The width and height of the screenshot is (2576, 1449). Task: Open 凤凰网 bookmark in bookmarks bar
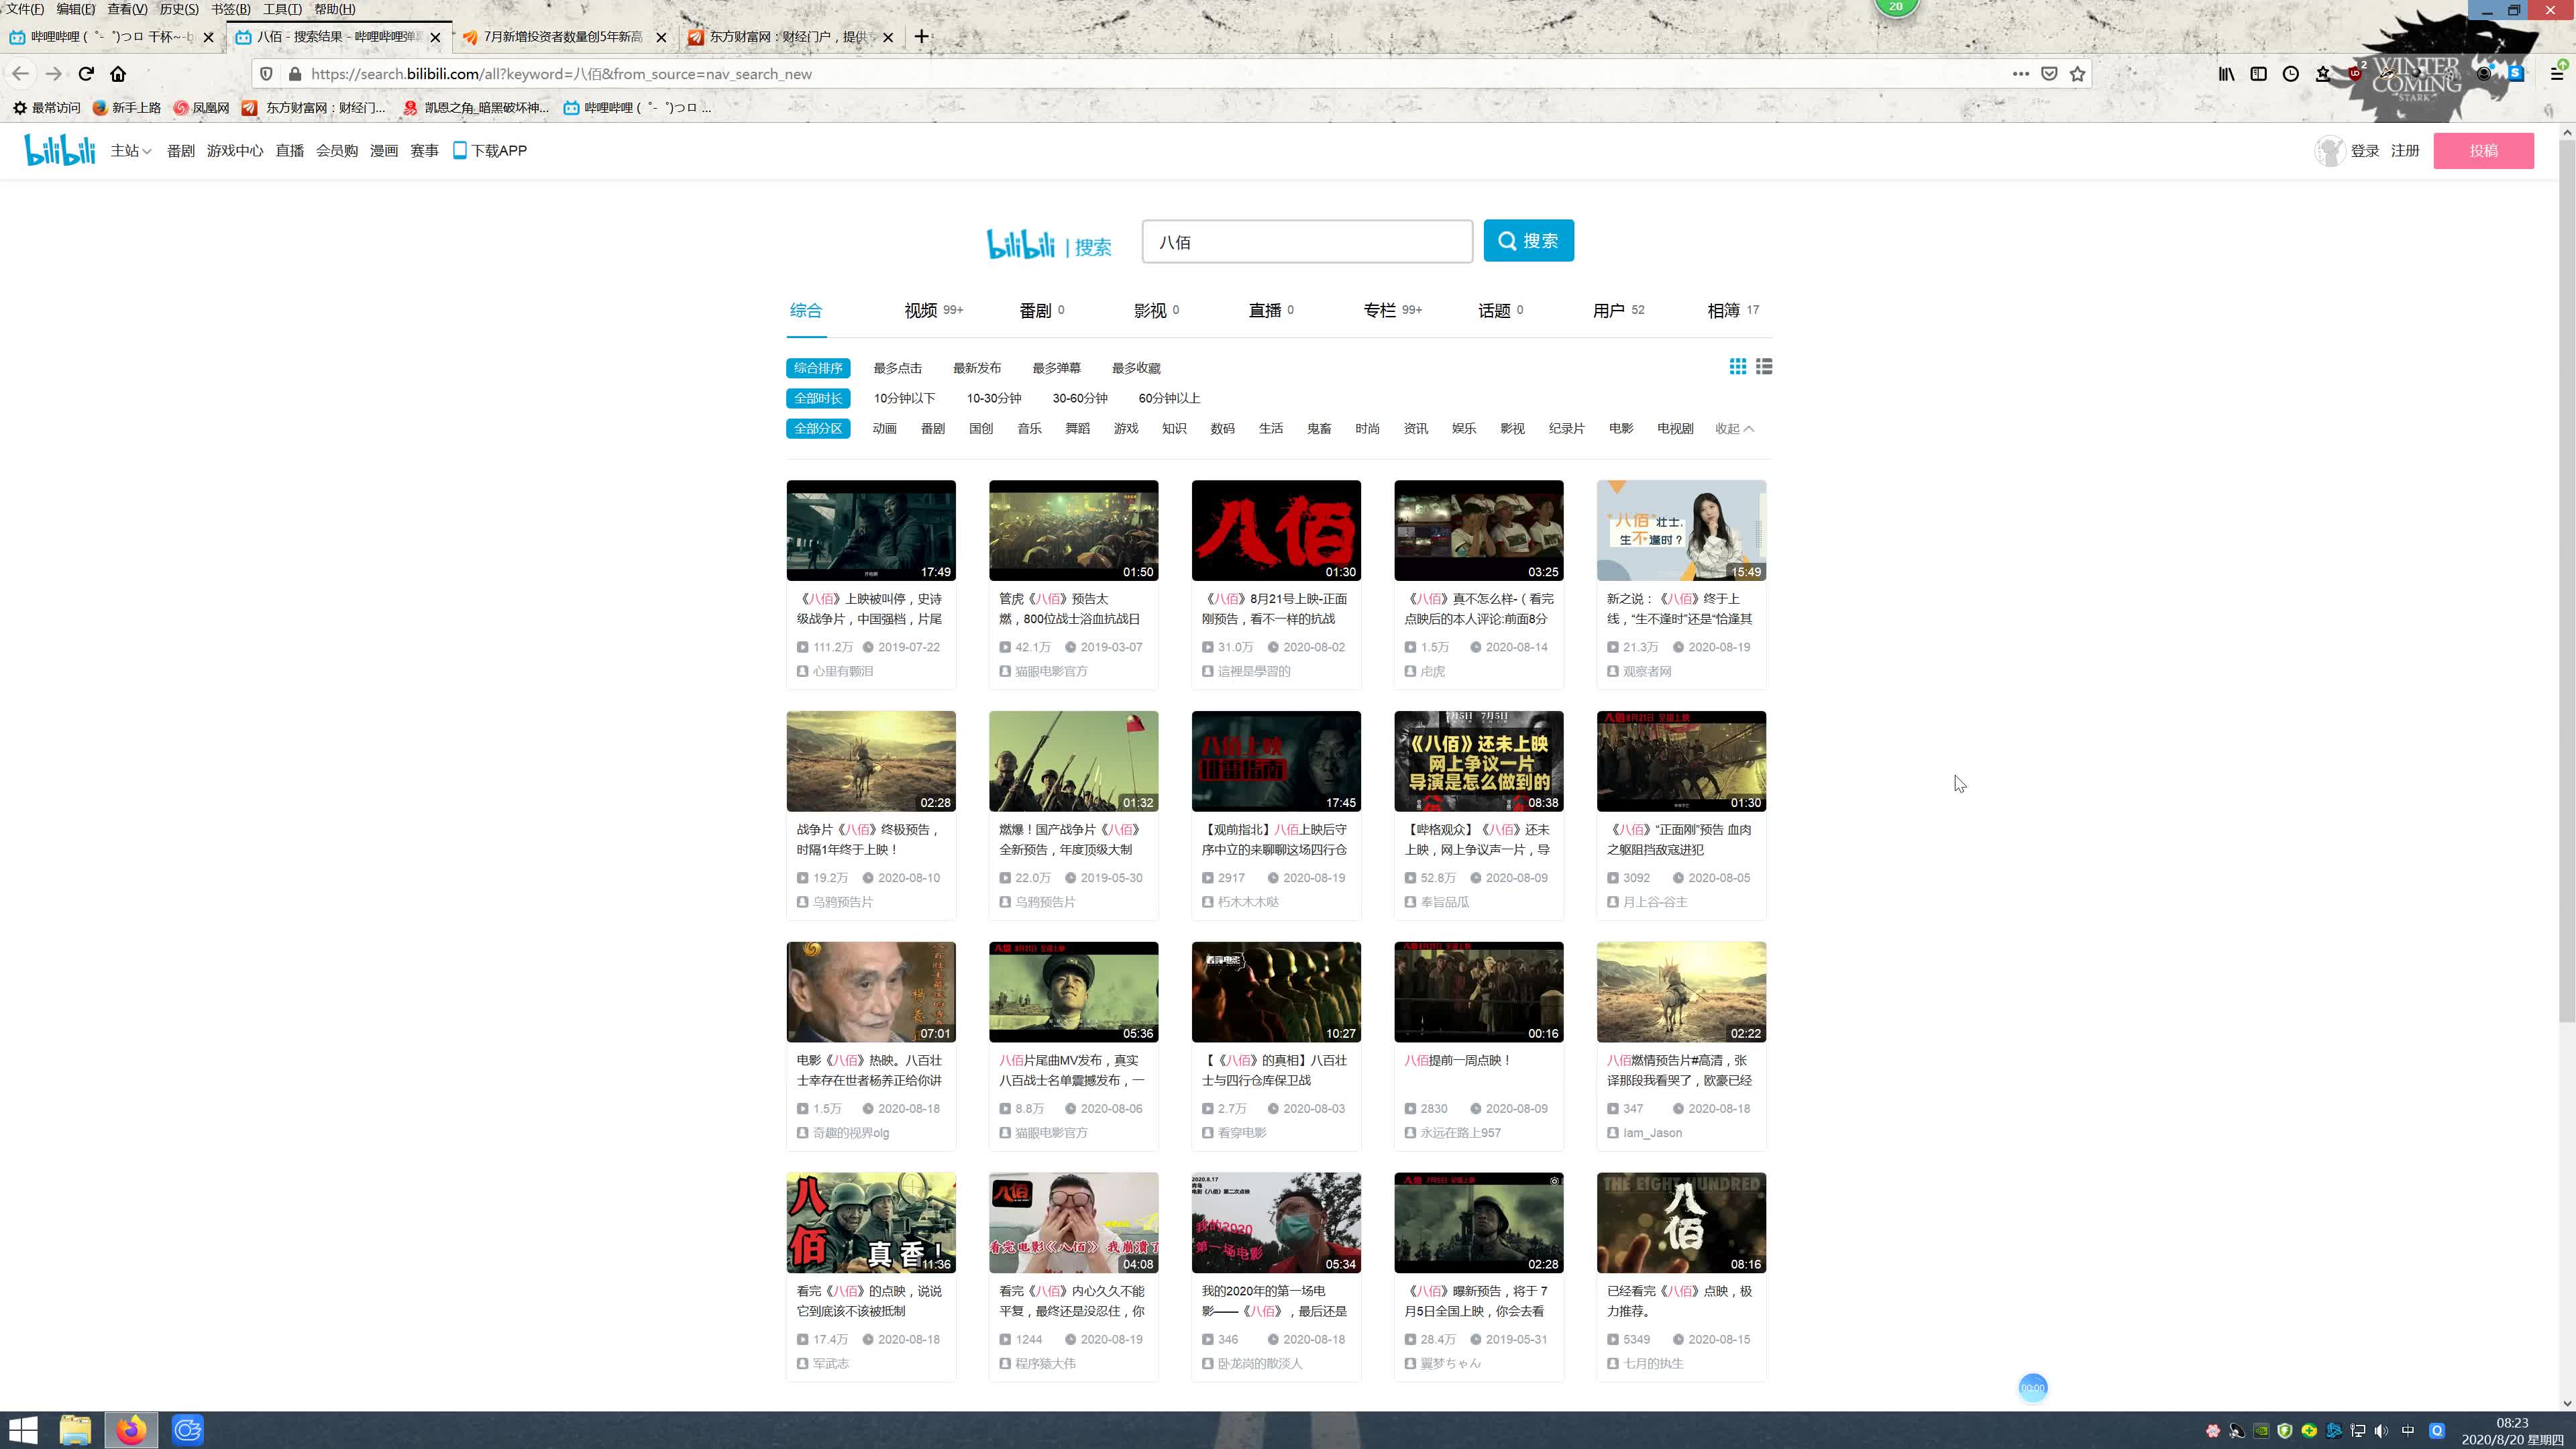coord(201,108)
